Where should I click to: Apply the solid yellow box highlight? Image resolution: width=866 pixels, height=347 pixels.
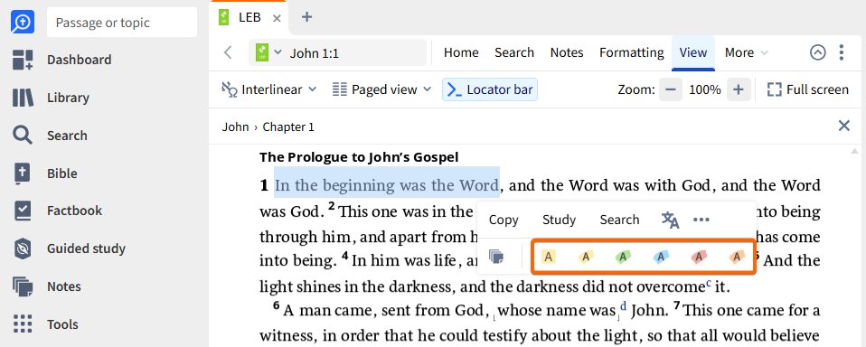549,257
